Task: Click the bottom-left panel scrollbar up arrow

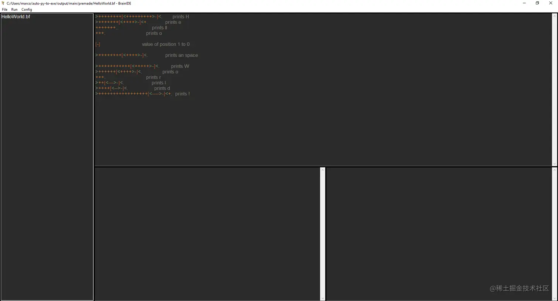Action: [323, 170]
